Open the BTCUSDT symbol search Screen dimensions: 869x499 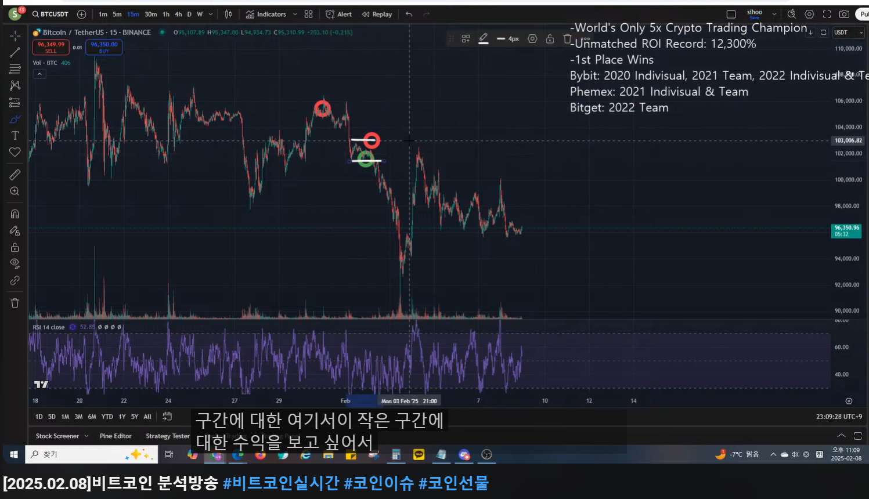click(51, 14)
